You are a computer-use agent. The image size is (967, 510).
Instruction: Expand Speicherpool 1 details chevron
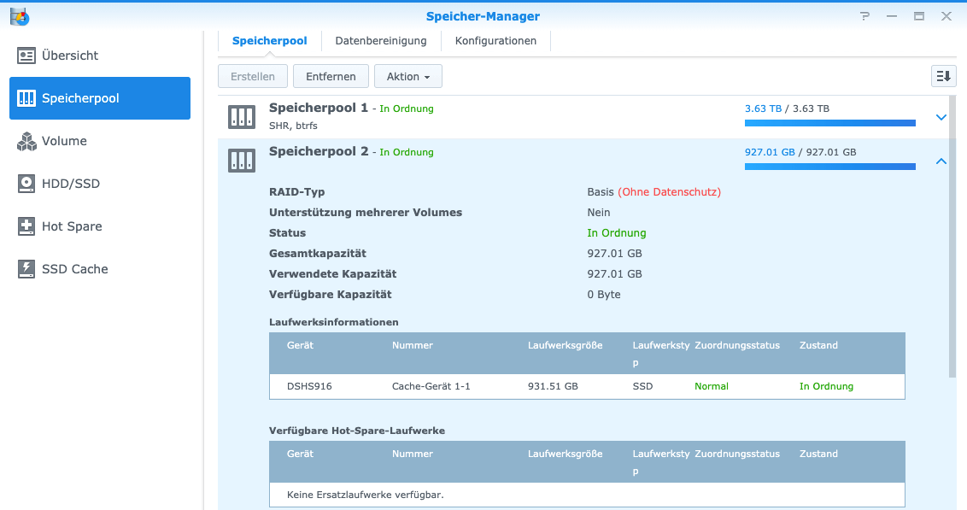(941, 117)
